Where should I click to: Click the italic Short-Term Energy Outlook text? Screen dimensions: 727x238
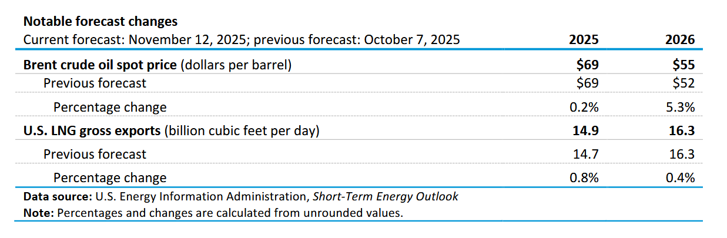(386, 197)
